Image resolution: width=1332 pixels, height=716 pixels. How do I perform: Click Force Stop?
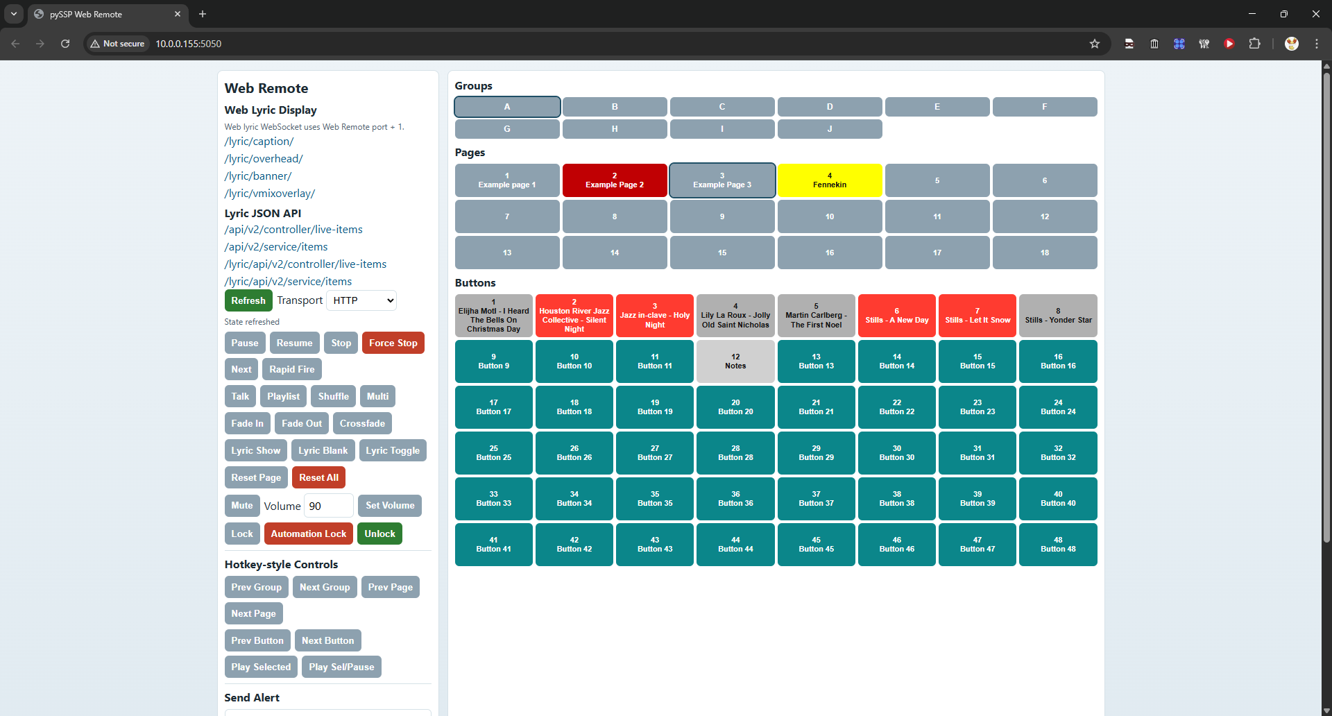pos(393,342)
